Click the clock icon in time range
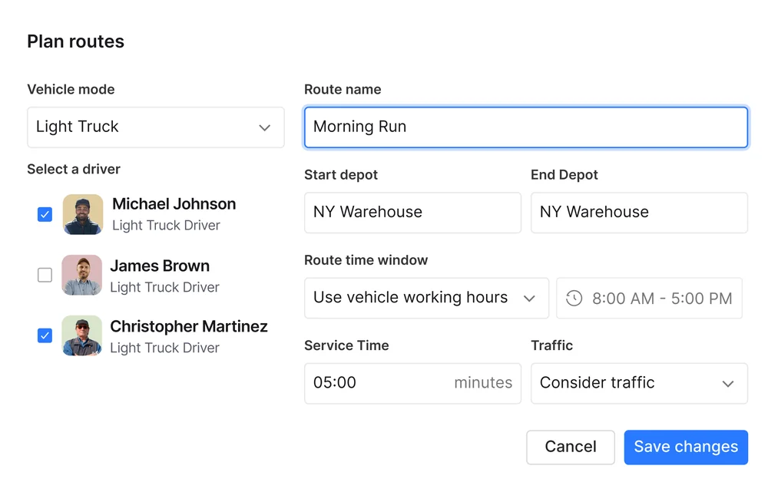 574,298
